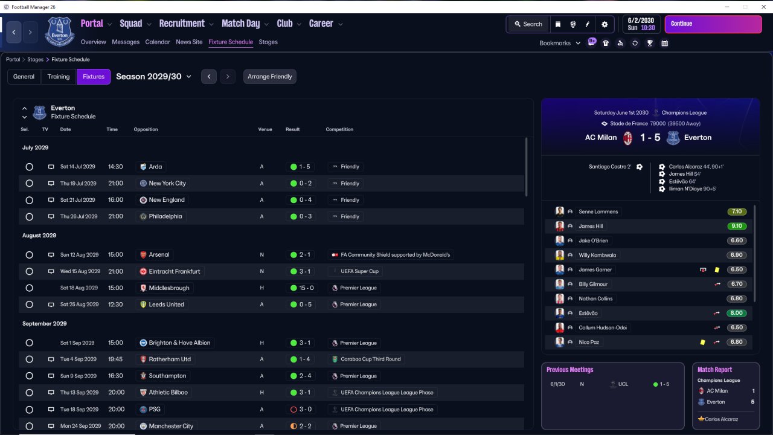Open the settings gear icon
773x435 pixels.
pos(605,24)
